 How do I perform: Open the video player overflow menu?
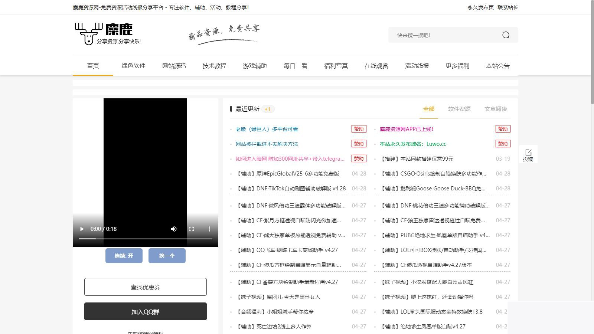[x=209, y=229]
